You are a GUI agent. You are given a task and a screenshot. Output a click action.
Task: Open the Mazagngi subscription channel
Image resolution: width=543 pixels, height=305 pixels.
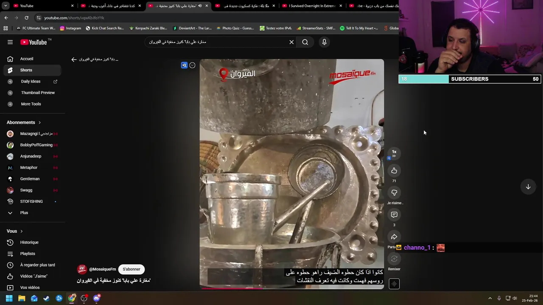pos(33,133)
